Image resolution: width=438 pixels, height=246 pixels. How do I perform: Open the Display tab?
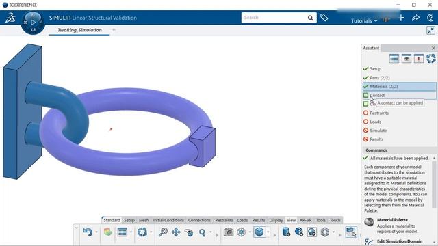[x=276, y=220]
